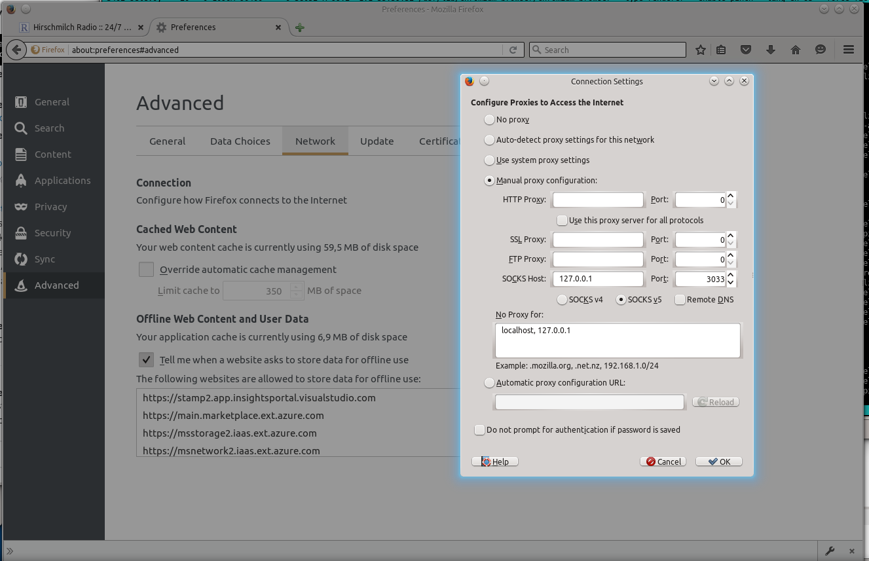The width and height of the screenshot is (869, 561).
Task: Switch to the Certificates tab
Action: click(439, 141)
